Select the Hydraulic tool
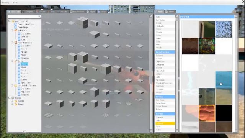Viewport: 245px width, 138px height. (165, 26)
